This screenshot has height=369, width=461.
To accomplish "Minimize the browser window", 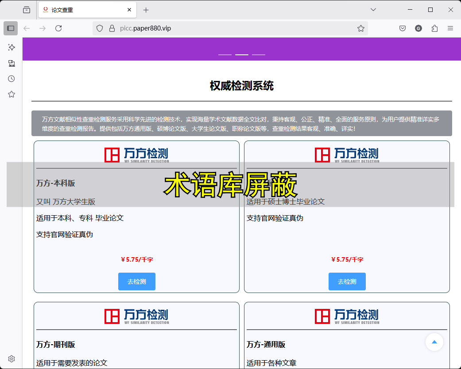I will [x=410, y=10].
